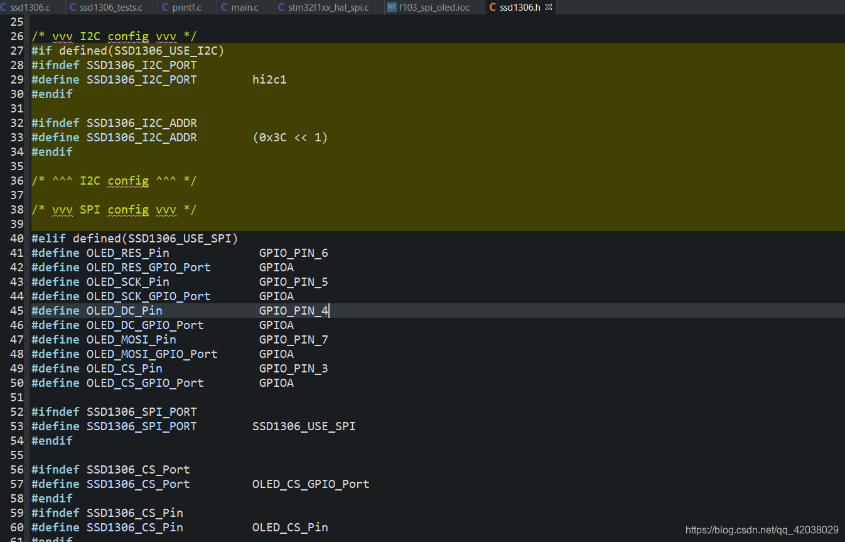The width and height of the screenshot is (845, 542).
Task: Click the '^^^ I2C config ^^^' comment
Action: tap(114, 181)
